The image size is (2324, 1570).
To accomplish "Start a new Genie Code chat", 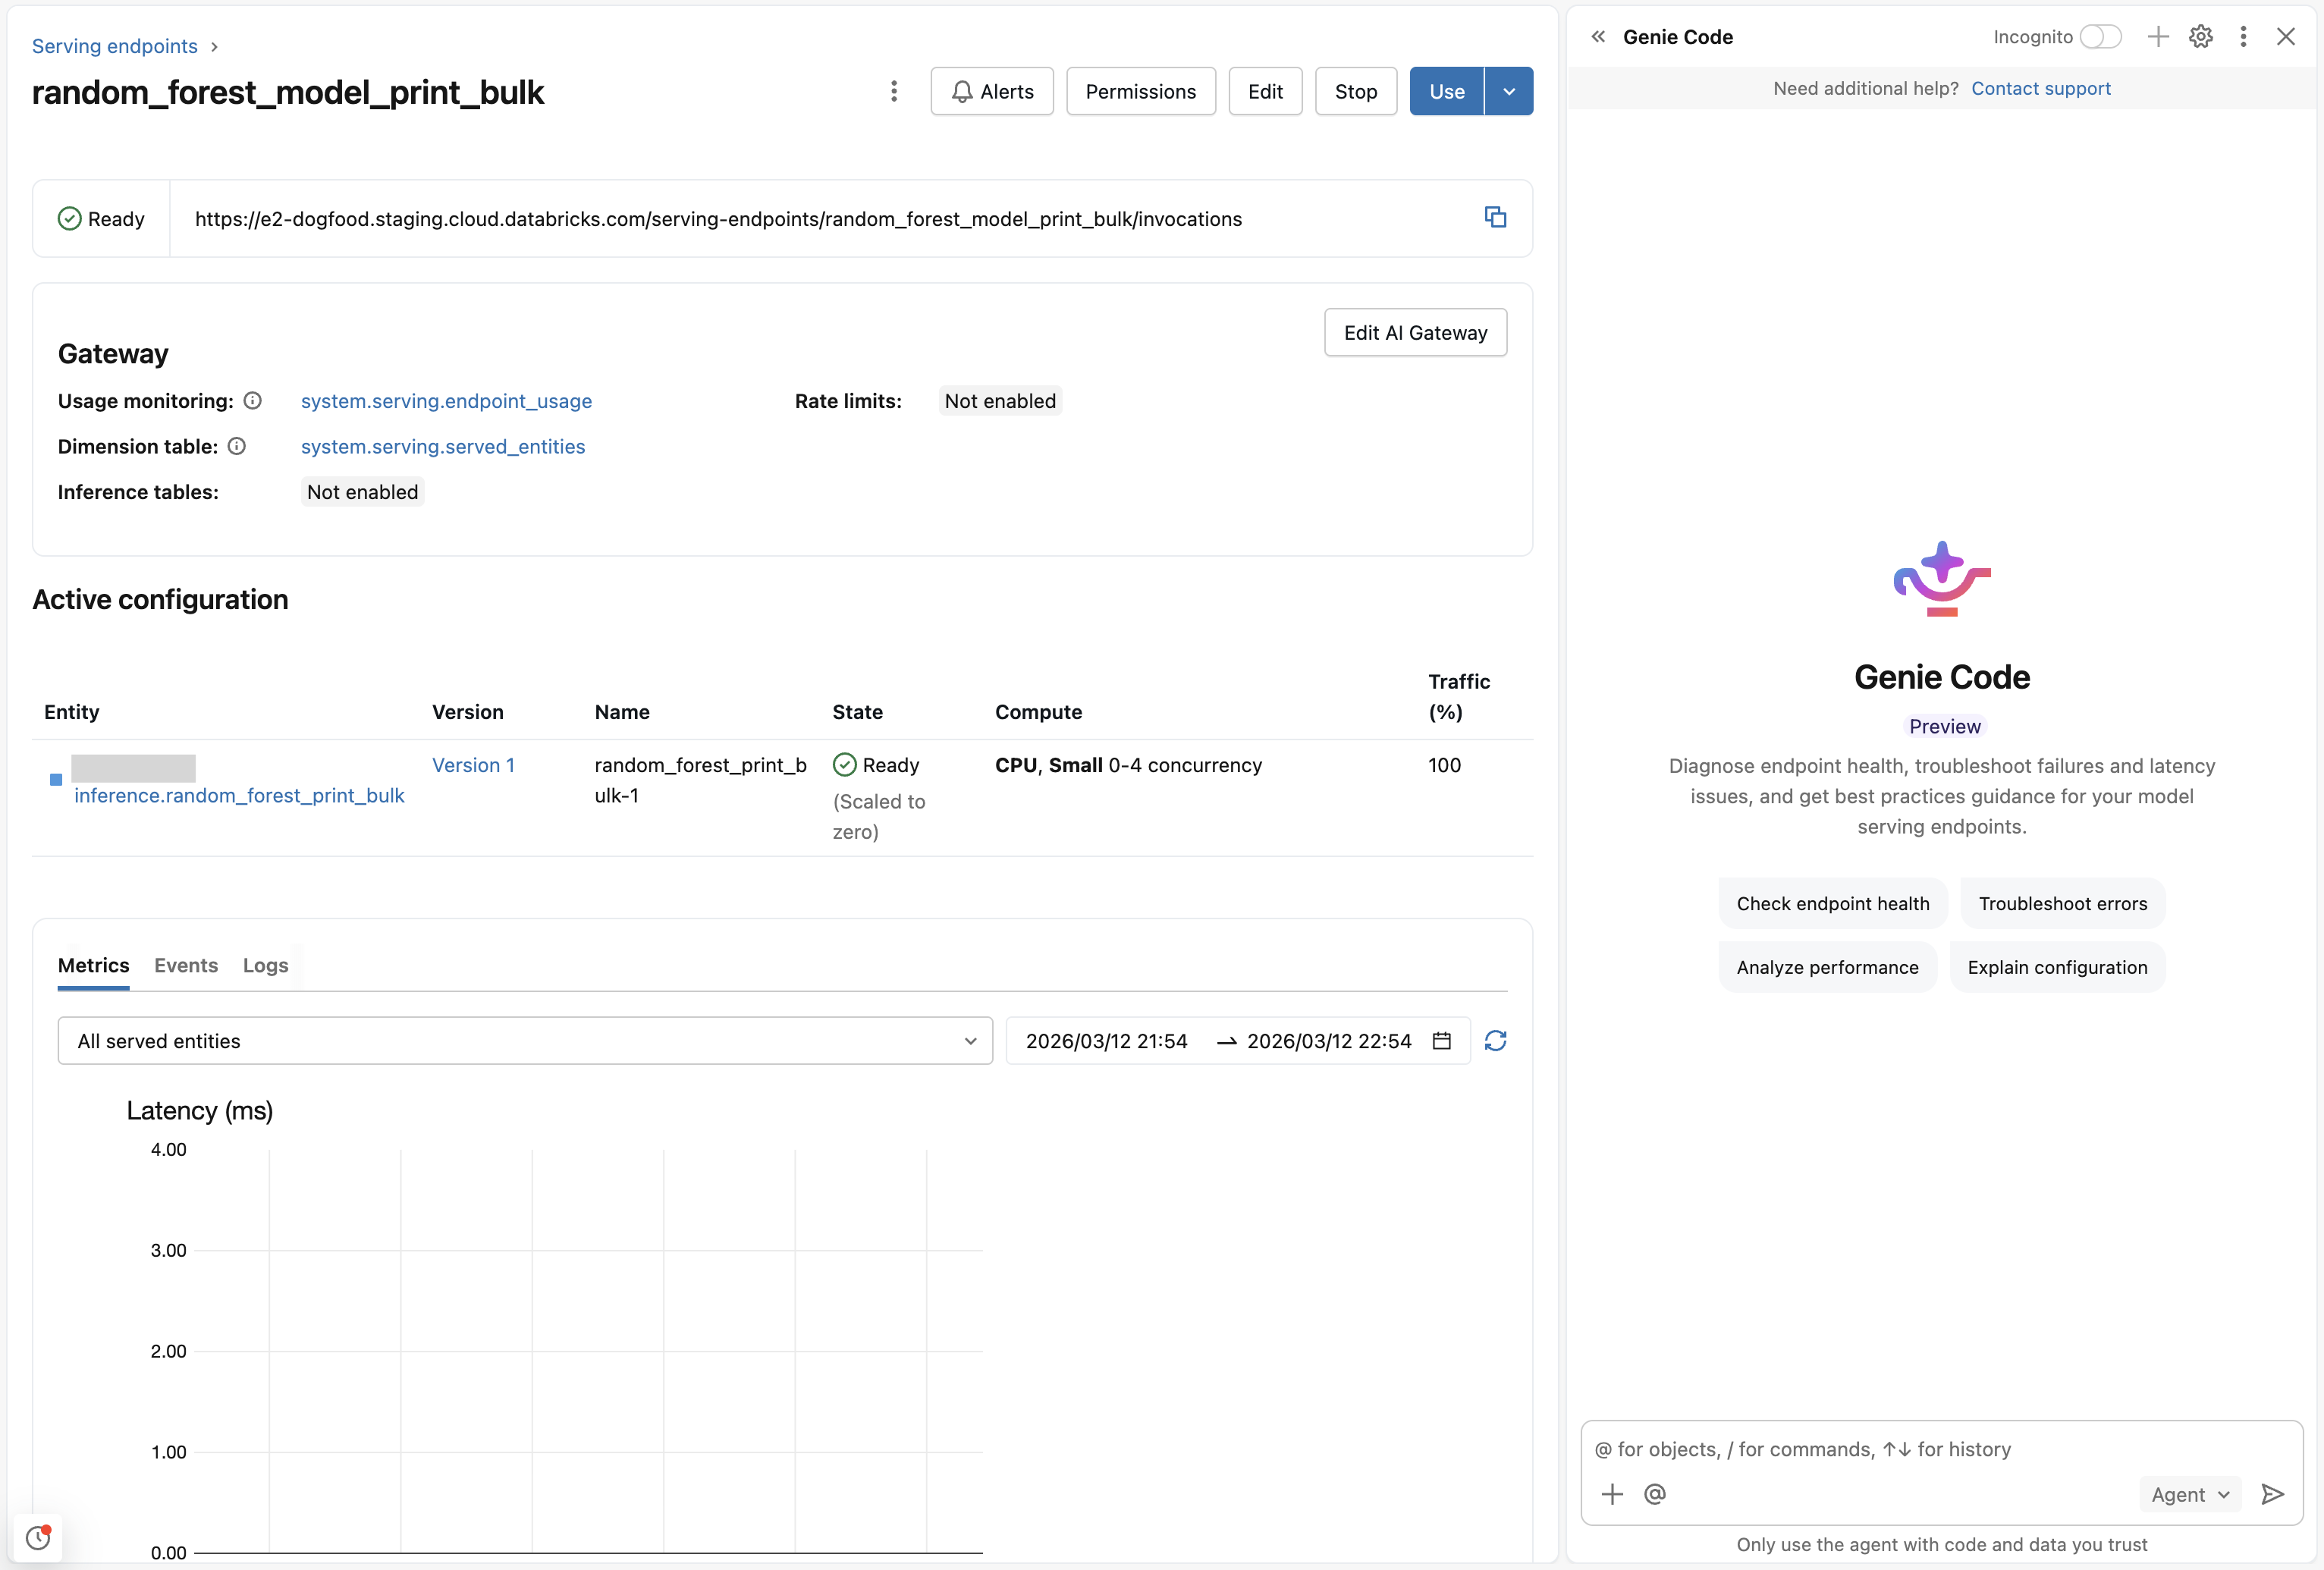I will (x=2158, y=37).
